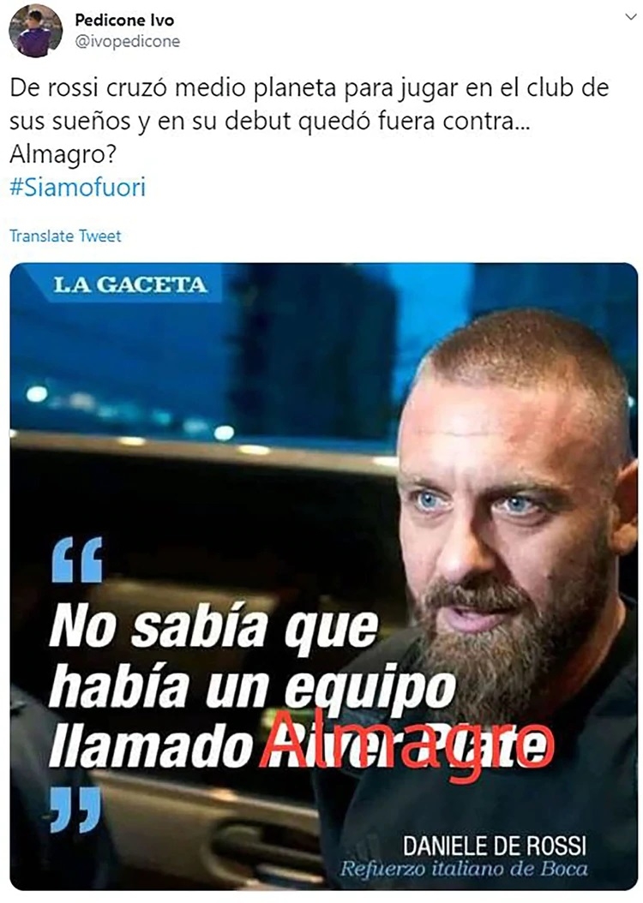643x903 pixels.
Task: Select the tweet line starting De rossi cruzó
Action: [x=310, y=89]
